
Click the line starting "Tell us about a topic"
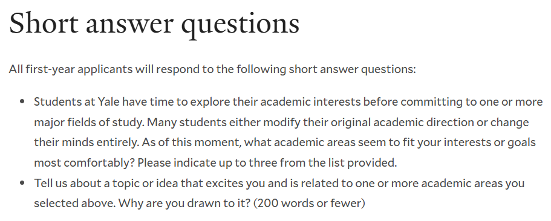(279, 183)
